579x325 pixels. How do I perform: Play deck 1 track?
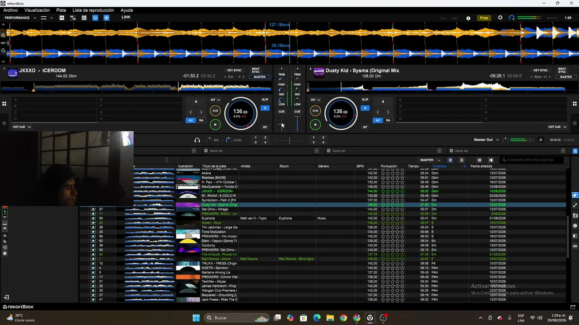(x=215, y=125)
